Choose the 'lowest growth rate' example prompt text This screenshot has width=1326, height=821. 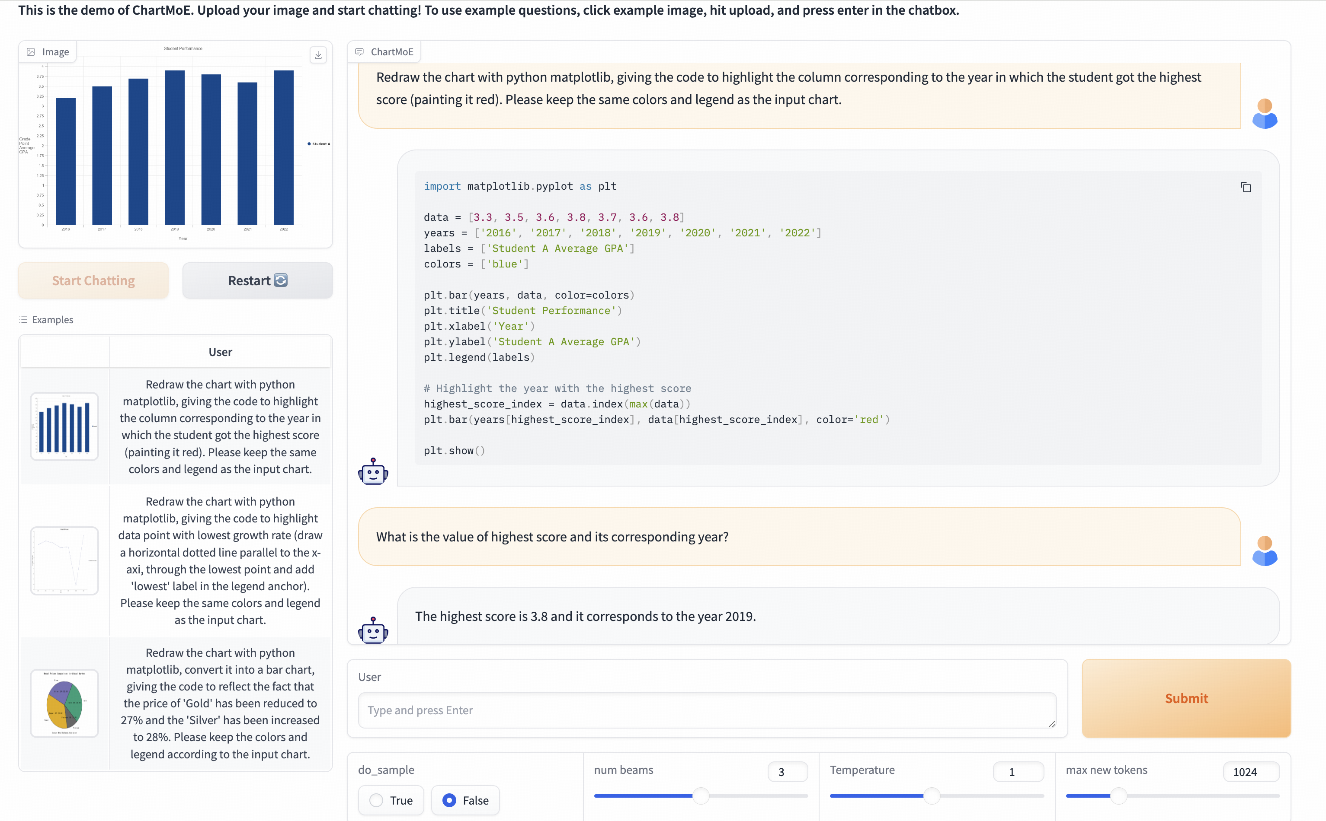pyautogui.click(x=220, y=561)
